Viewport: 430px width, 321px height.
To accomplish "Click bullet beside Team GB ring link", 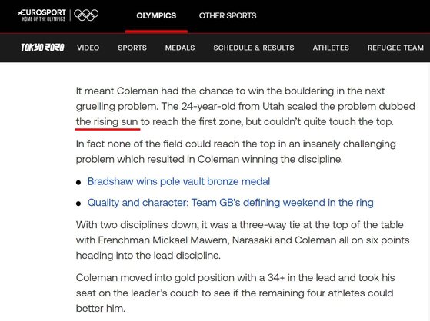I will (x=78, y=204).
